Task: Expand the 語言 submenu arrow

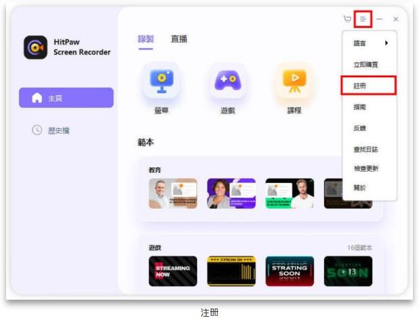Action: coord(386,43)
